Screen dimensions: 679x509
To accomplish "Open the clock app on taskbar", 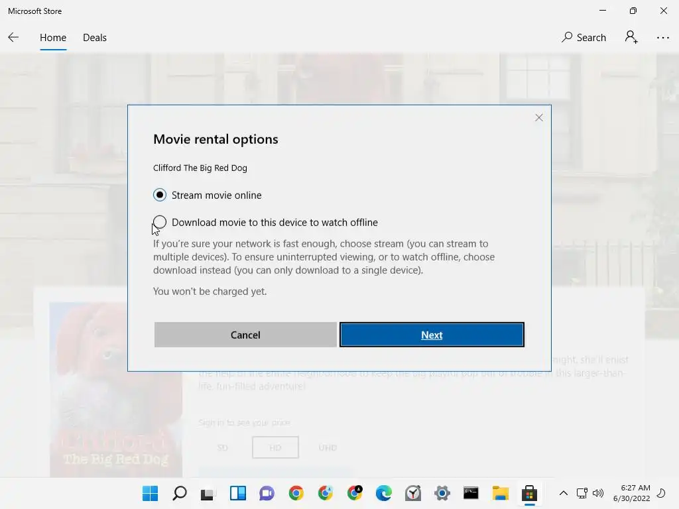I will point(412,493).
